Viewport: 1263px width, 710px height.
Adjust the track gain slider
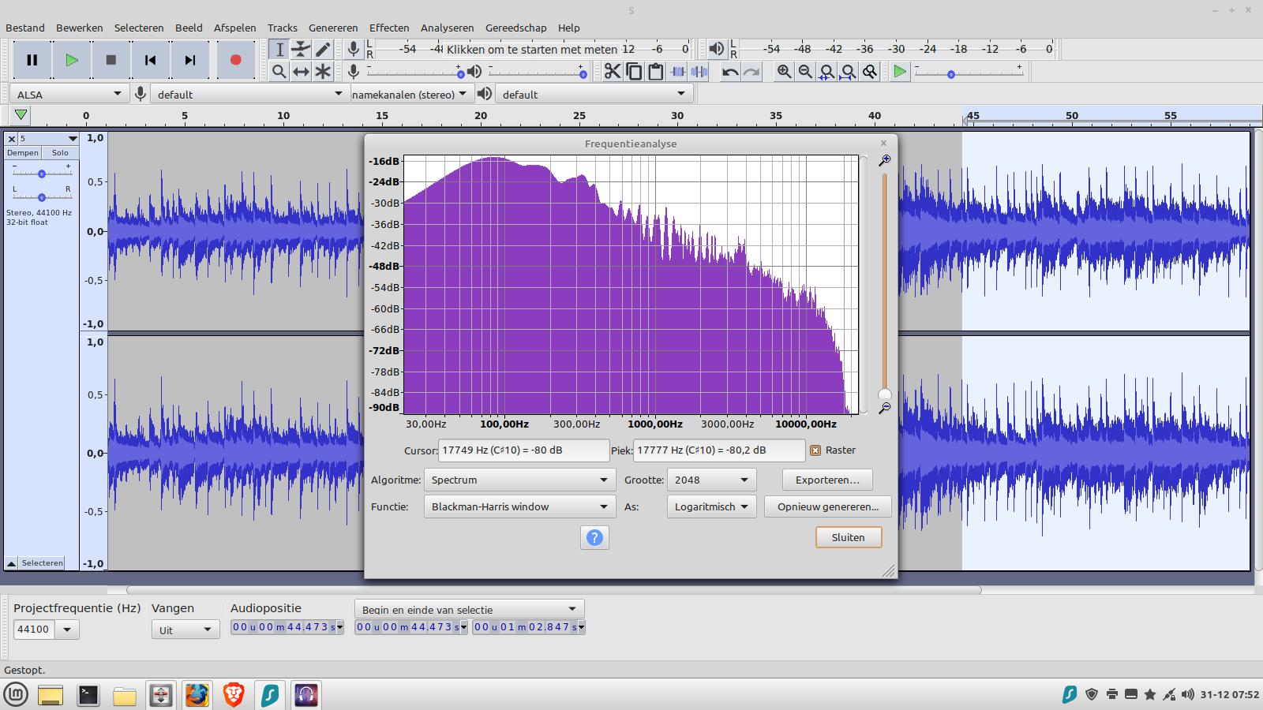pos(42,173)
